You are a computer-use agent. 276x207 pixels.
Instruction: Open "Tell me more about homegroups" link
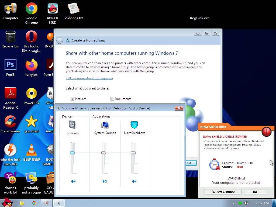click(89, 78)
